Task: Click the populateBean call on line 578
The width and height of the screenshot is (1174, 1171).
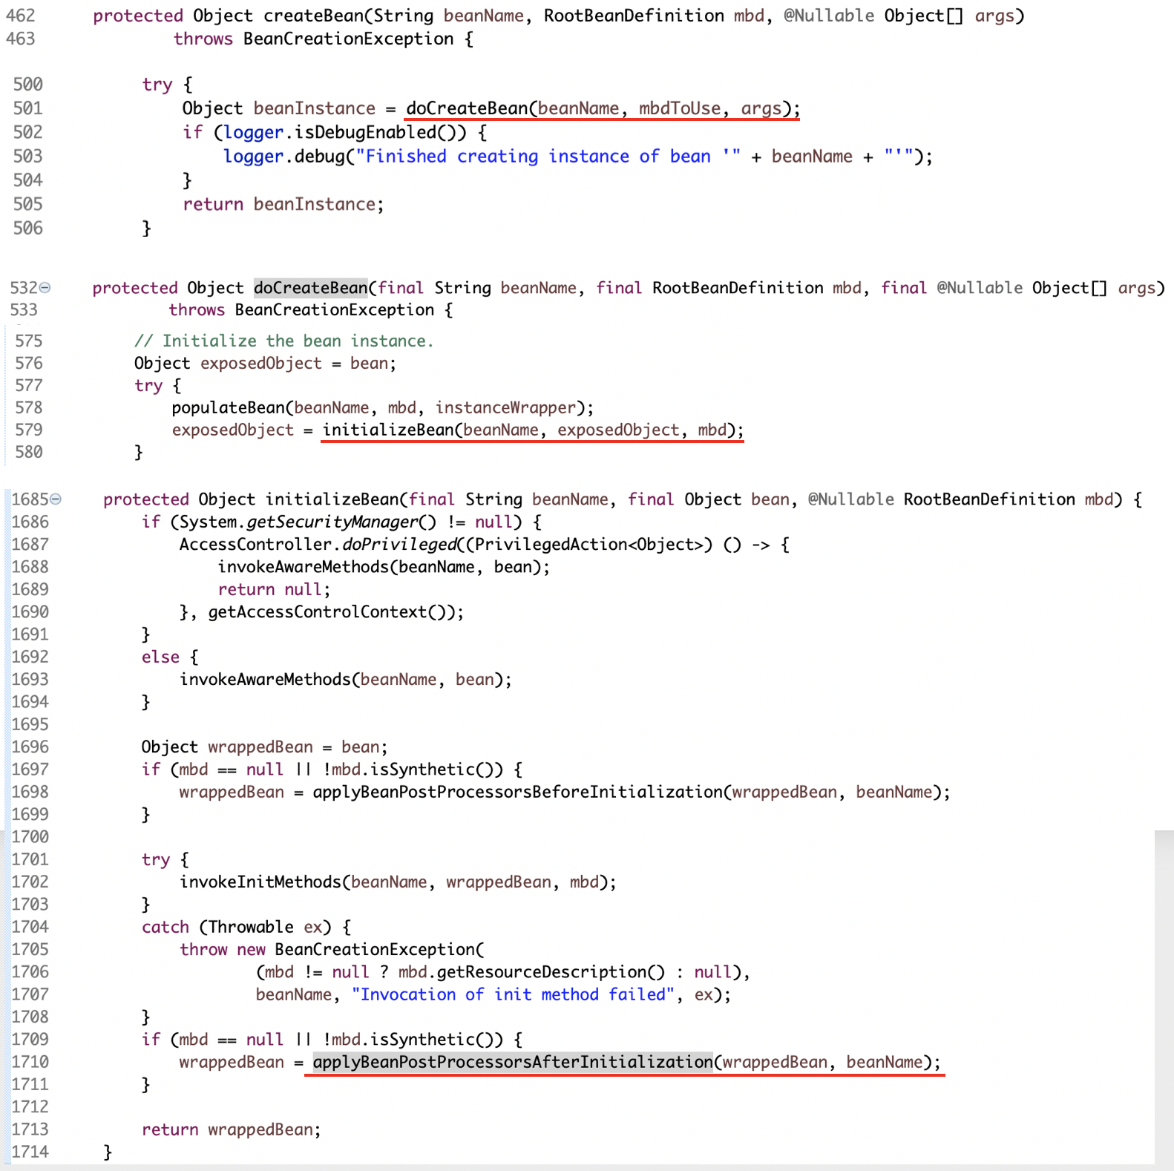Action: tap(229, 408)
